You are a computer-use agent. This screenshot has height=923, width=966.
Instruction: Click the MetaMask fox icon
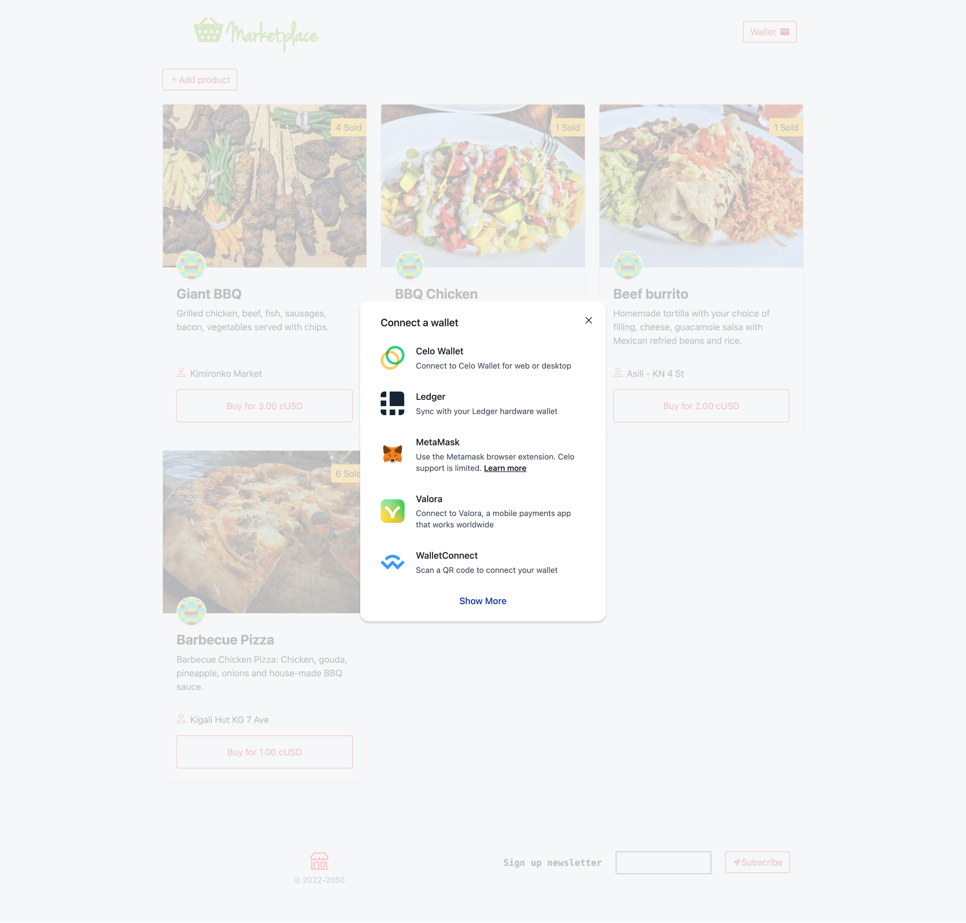click(x=392, y=454)
